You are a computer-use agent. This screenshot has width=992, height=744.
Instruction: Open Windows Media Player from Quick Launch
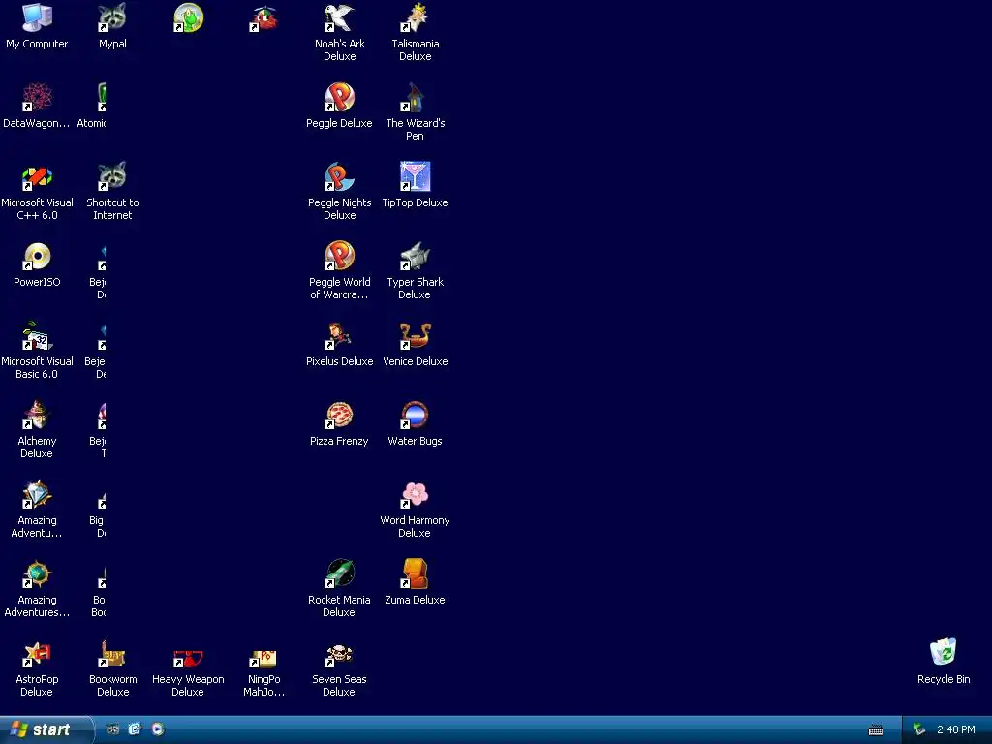[x=158, y=729]
